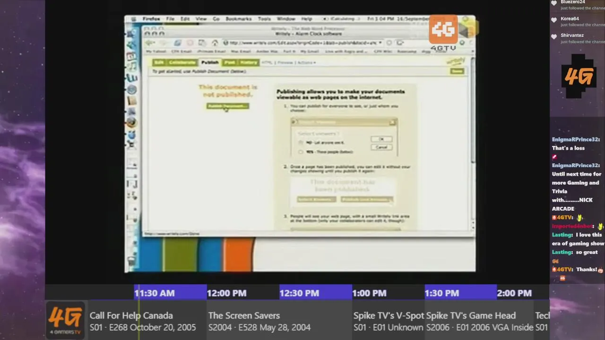Click the Preview link
605x340 pixels.
(x=285, y=62)
